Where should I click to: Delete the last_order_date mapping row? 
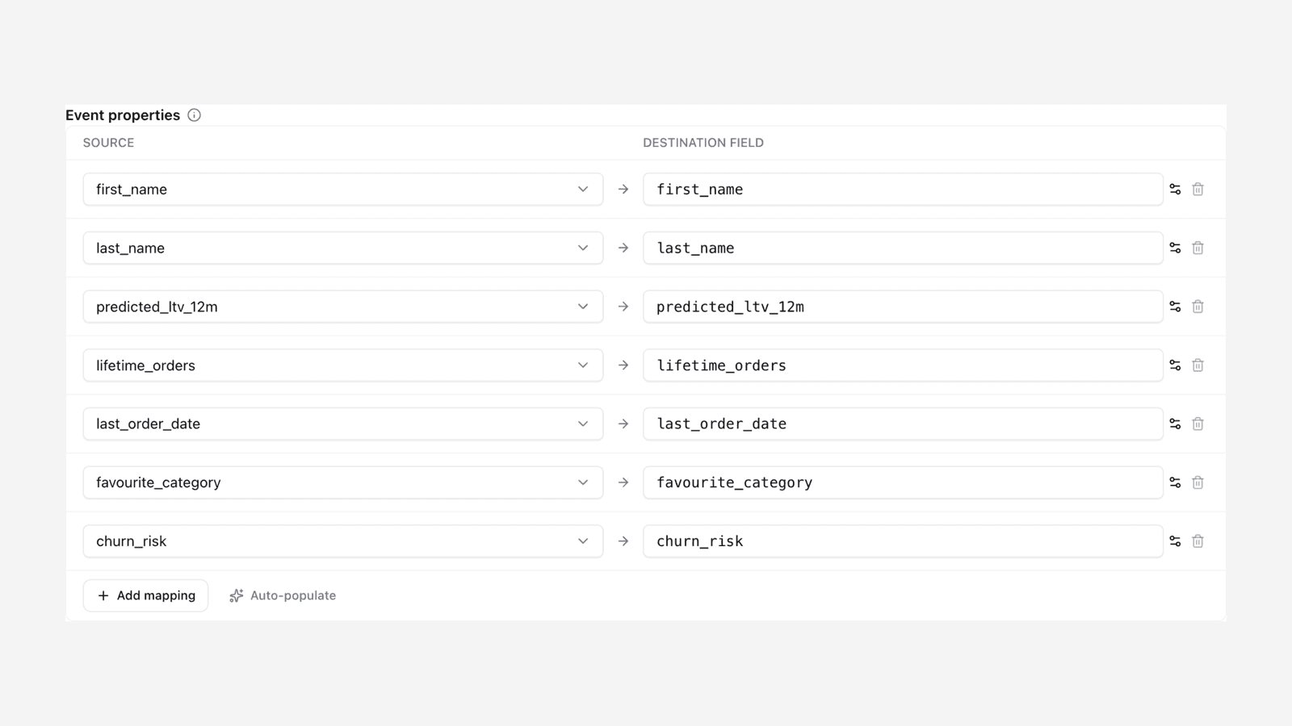click(1198, 424)
